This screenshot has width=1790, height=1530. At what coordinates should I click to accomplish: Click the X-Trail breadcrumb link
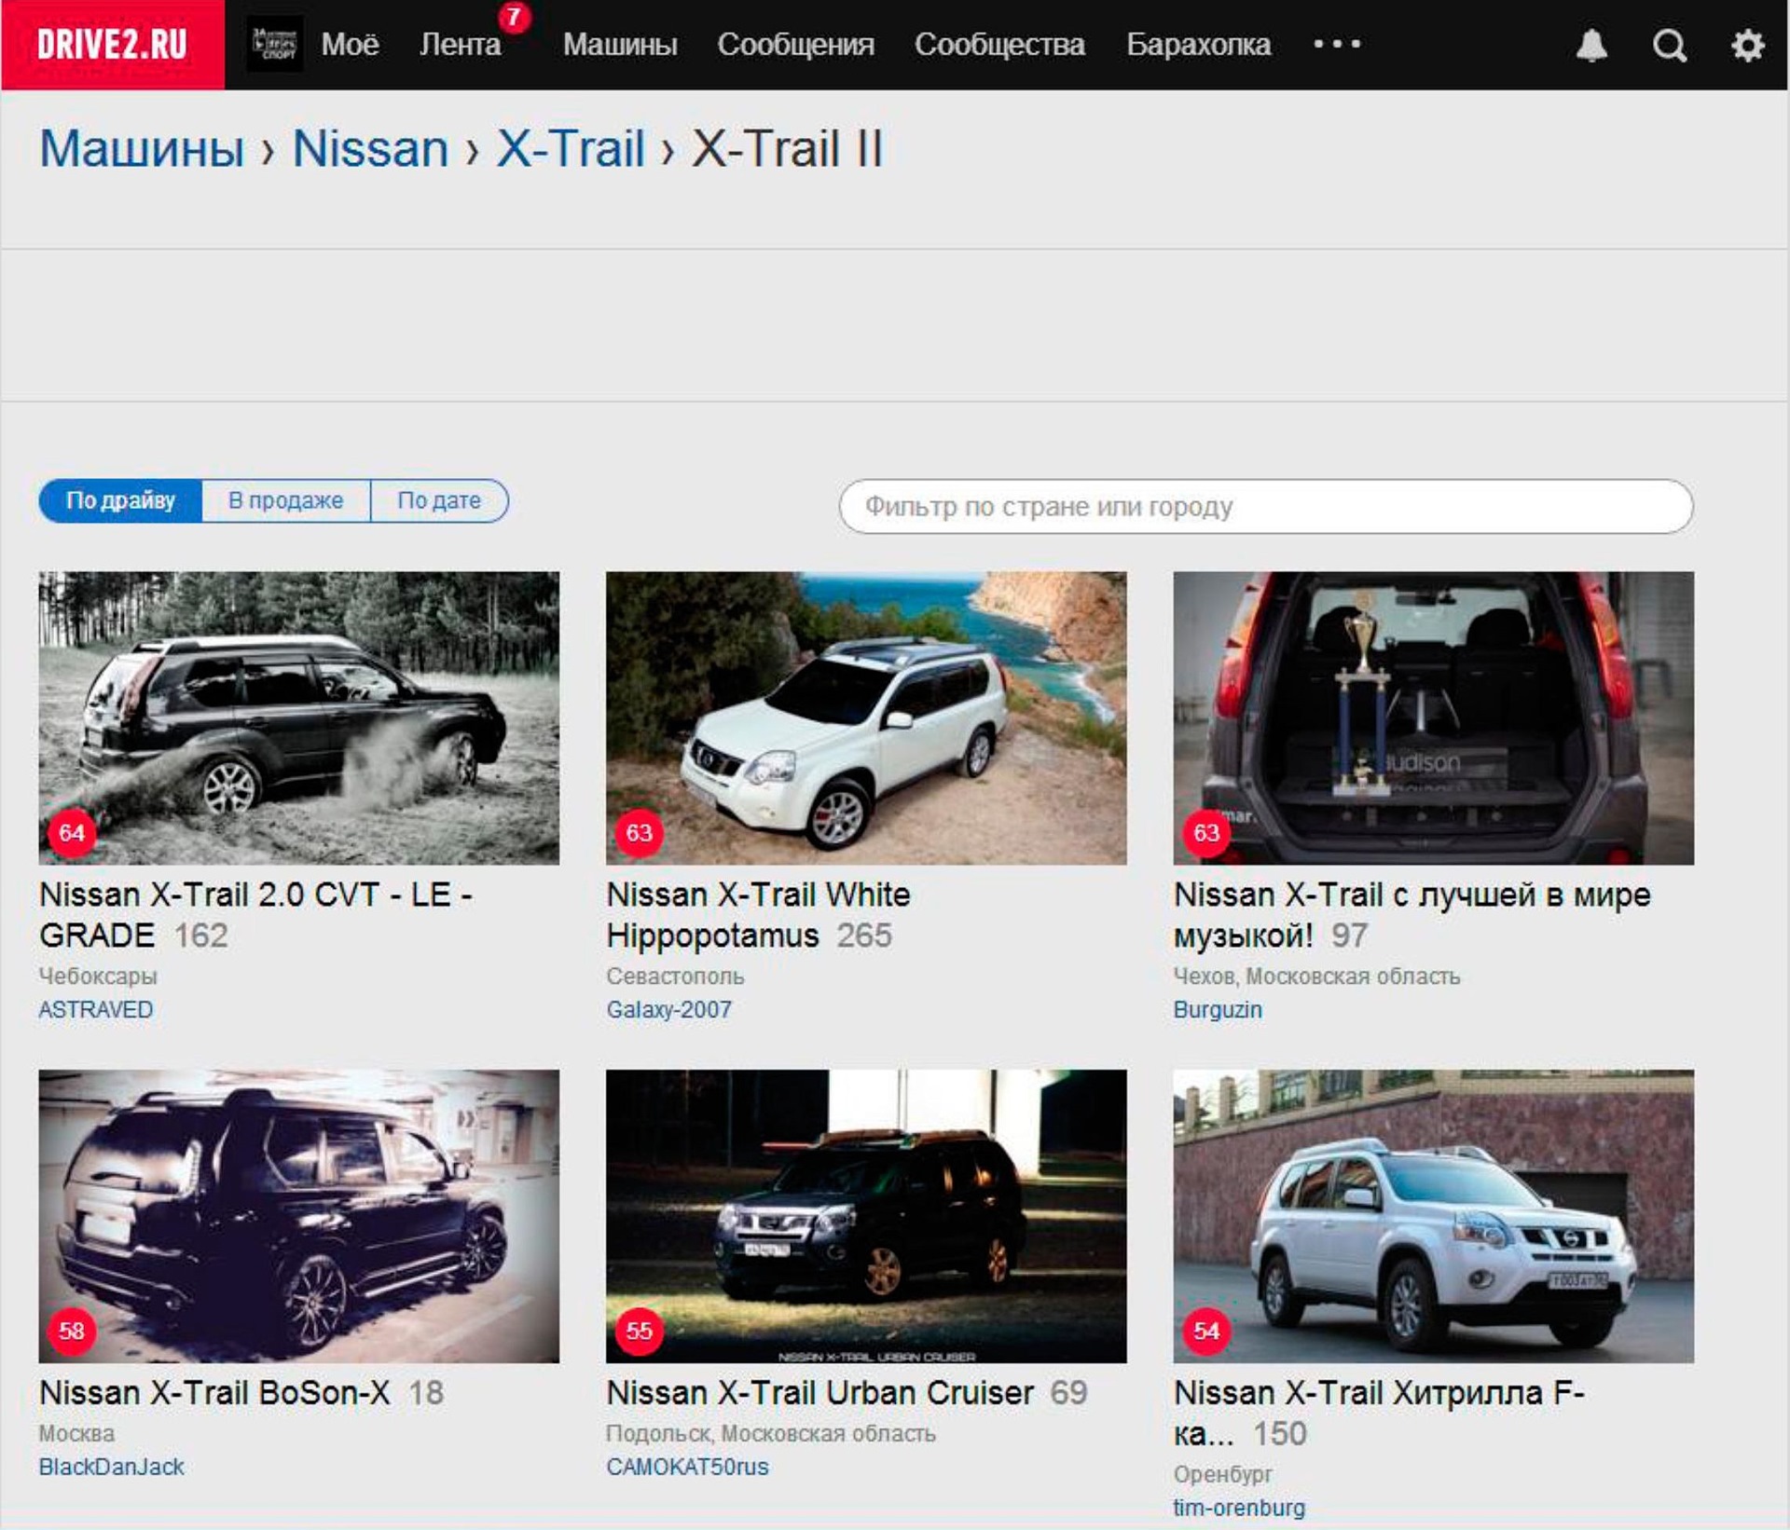[x=571, y=148]
